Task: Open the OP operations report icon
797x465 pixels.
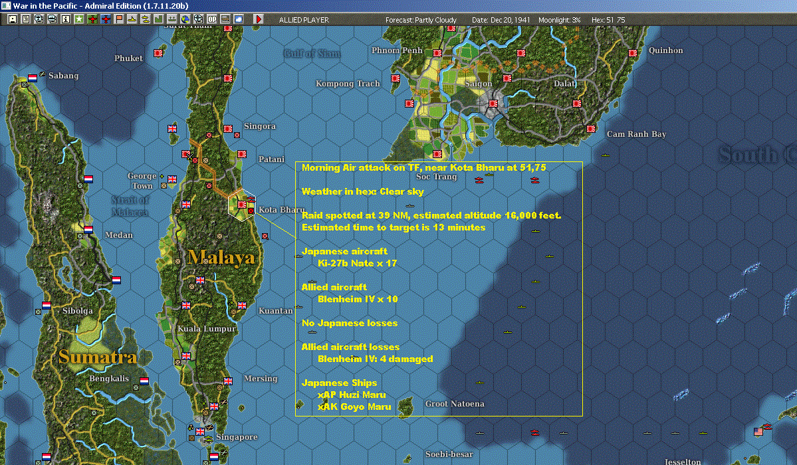Action: tap(212, 19)
